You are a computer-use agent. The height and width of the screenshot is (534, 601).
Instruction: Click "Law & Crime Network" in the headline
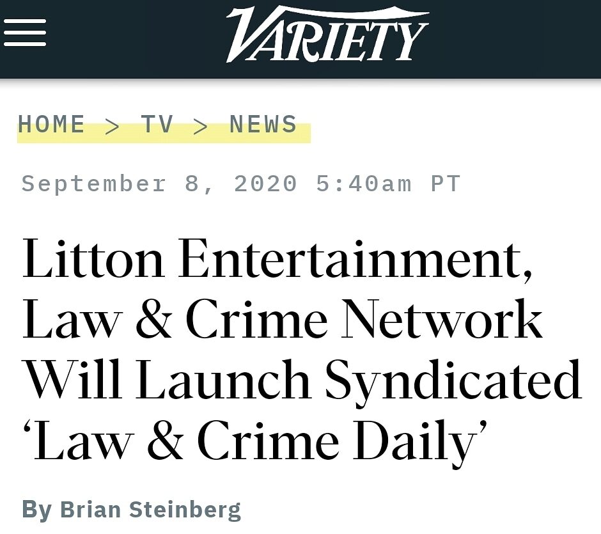click(283, 320)
